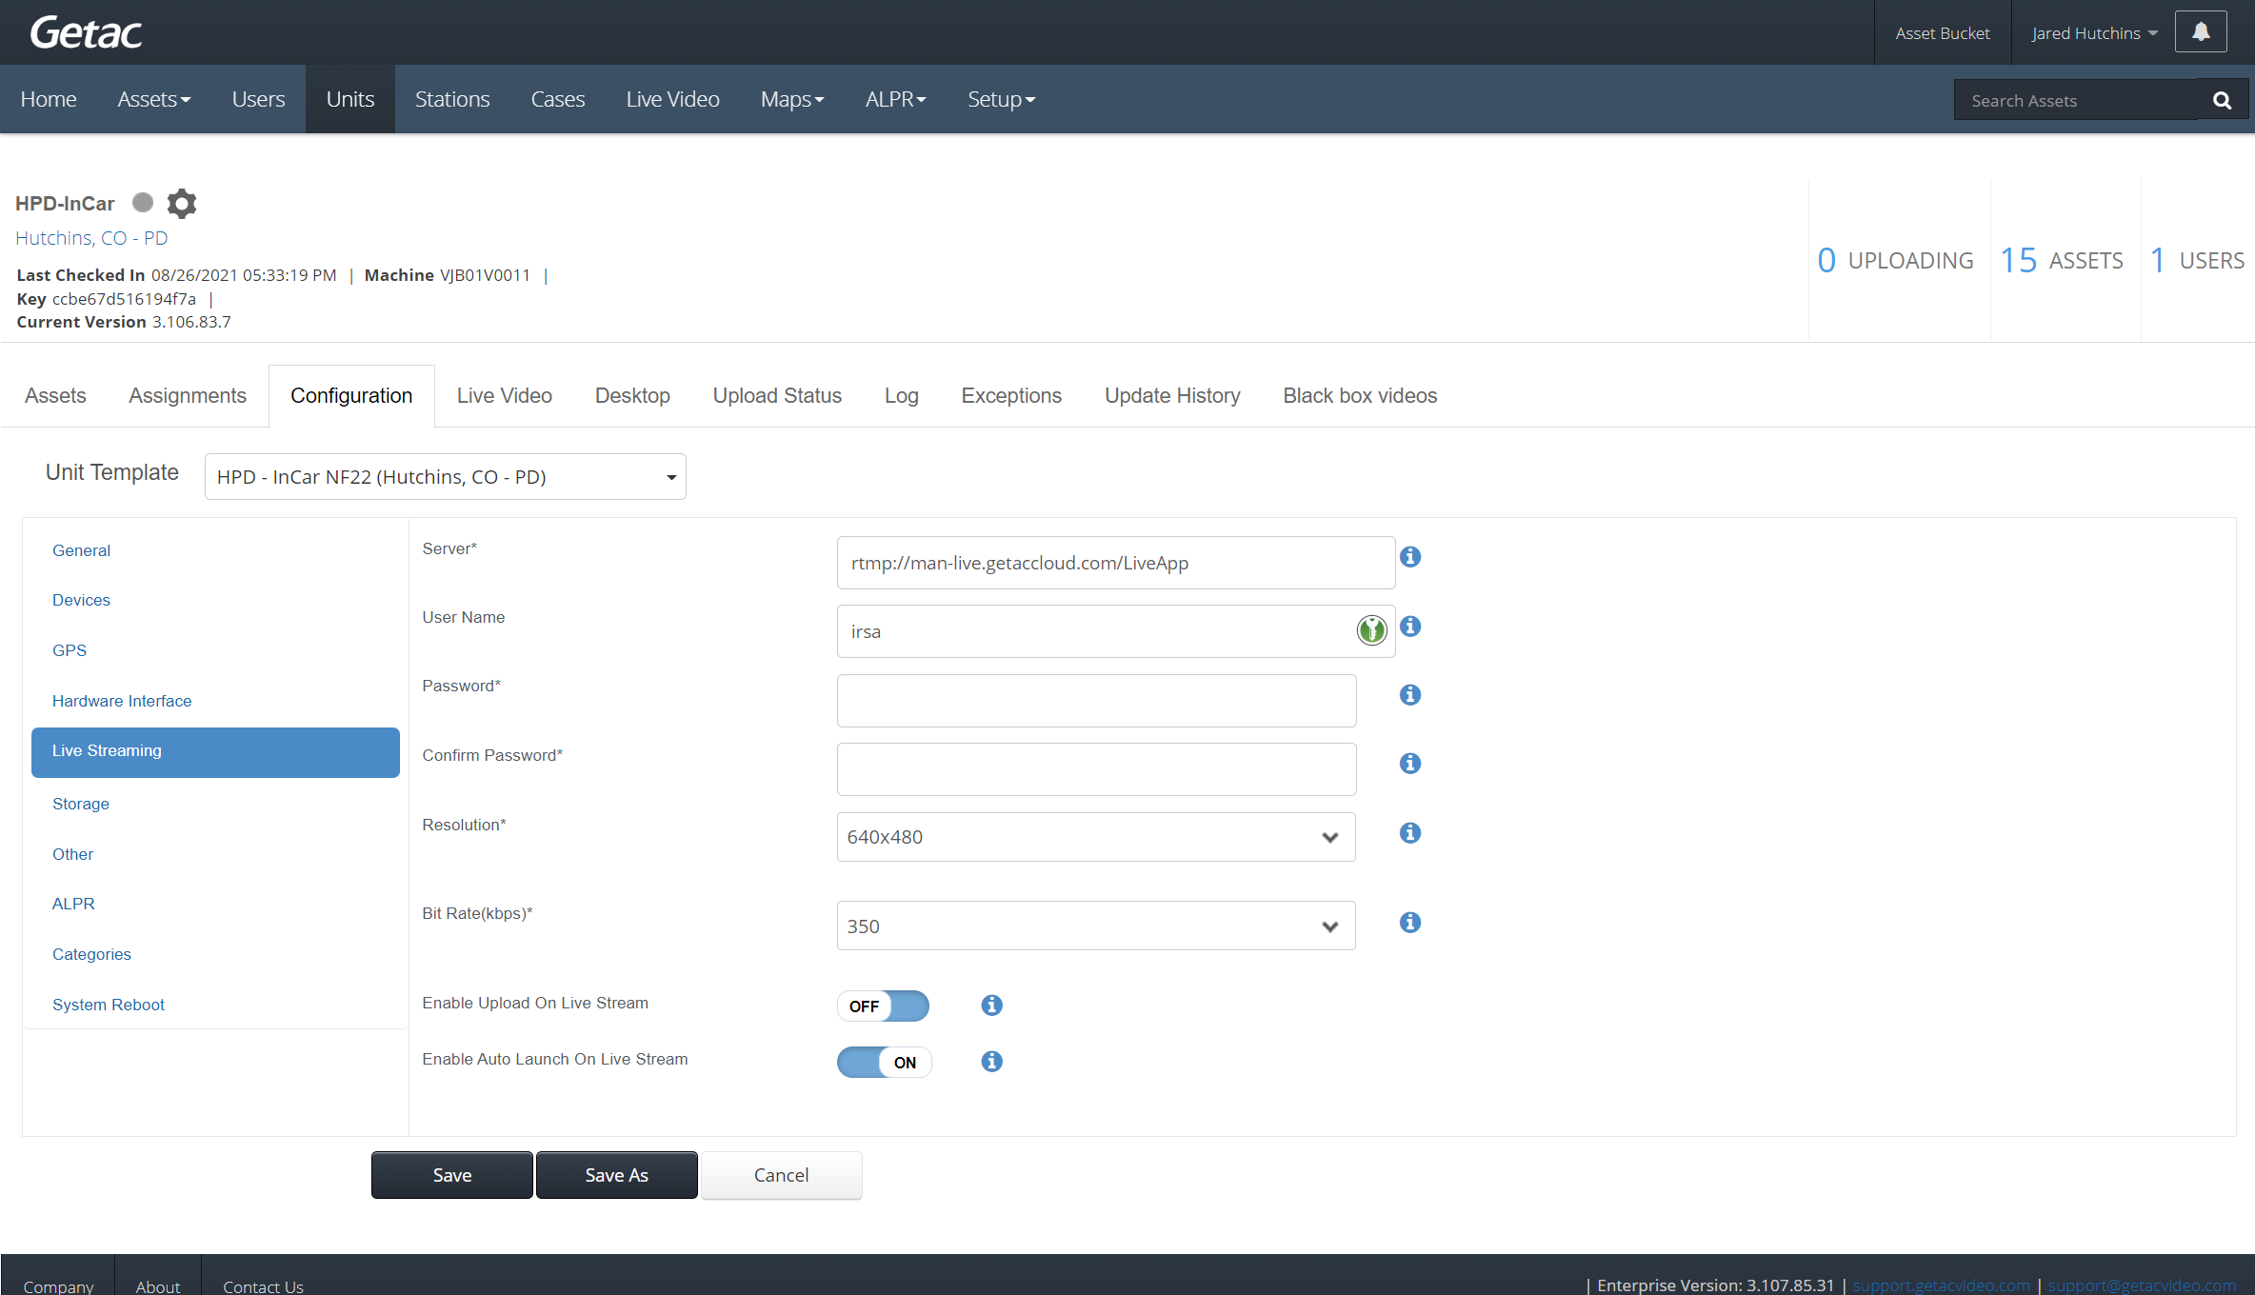Switch to the Upload Status tab
The width and height of the screenshot is (2255, 1295).
pyautogui.click(x=777, y=396)
